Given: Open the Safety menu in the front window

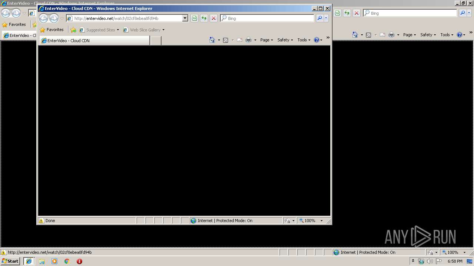Looking at the screenshot, I should [x=285, y=40].
